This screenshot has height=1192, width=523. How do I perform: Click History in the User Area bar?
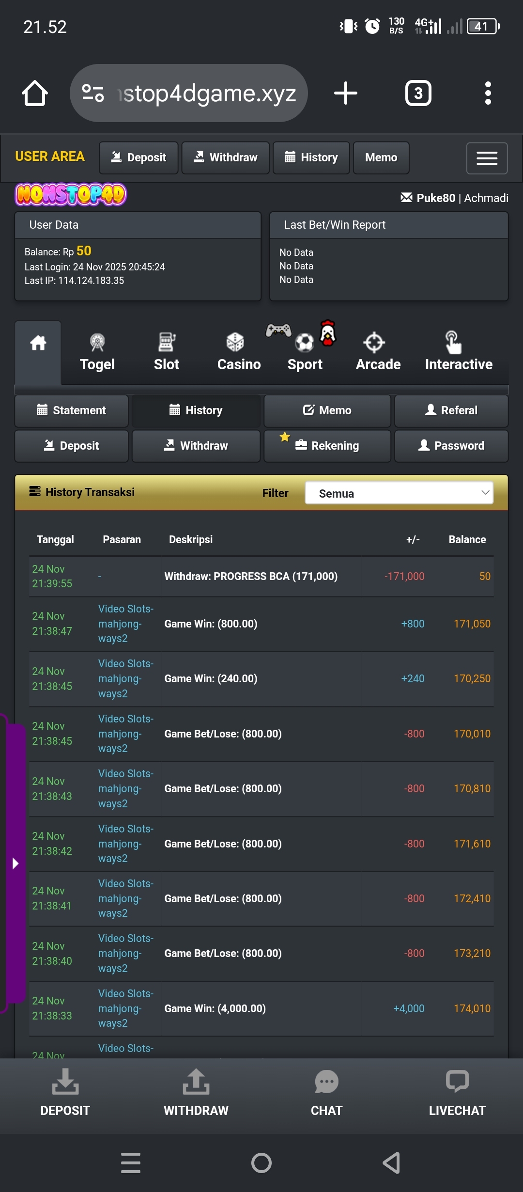point(311,157)
